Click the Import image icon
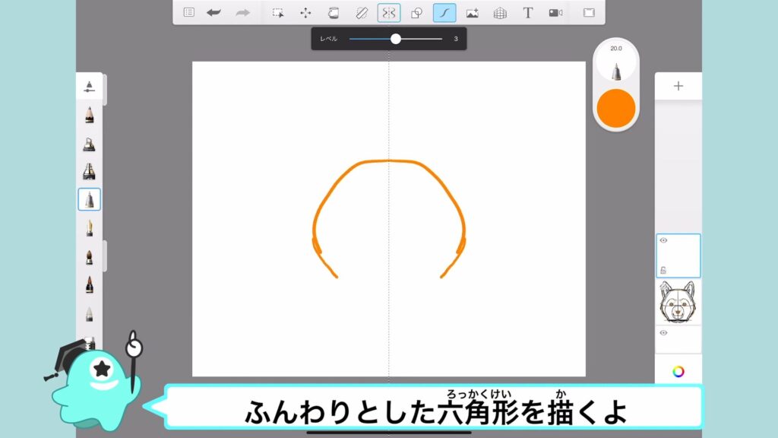Image resolution: width=778 pixels, height=438 pixels. pyautogui.click(x=472, y=12)
